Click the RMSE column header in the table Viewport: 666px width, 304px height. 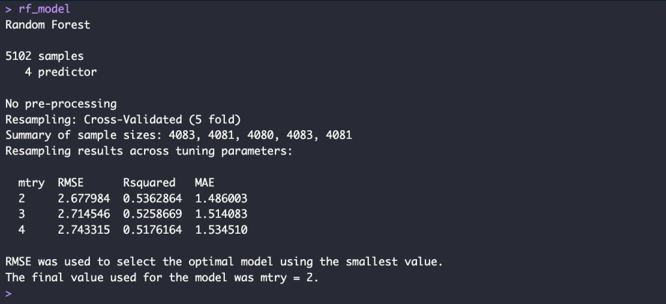70,182
